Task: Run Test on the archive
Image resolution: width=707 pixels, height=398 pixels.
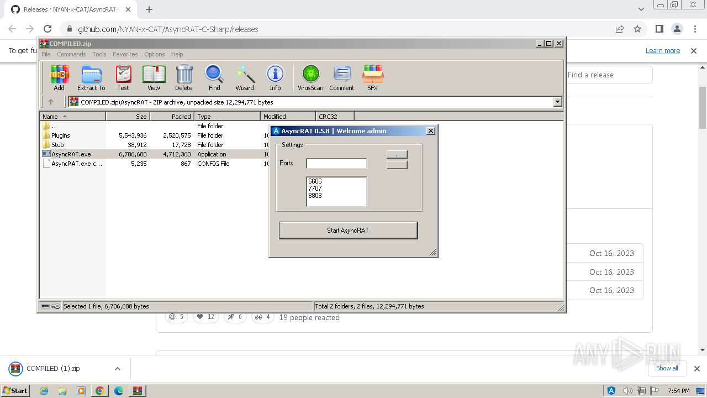Action: coord(123,78)
